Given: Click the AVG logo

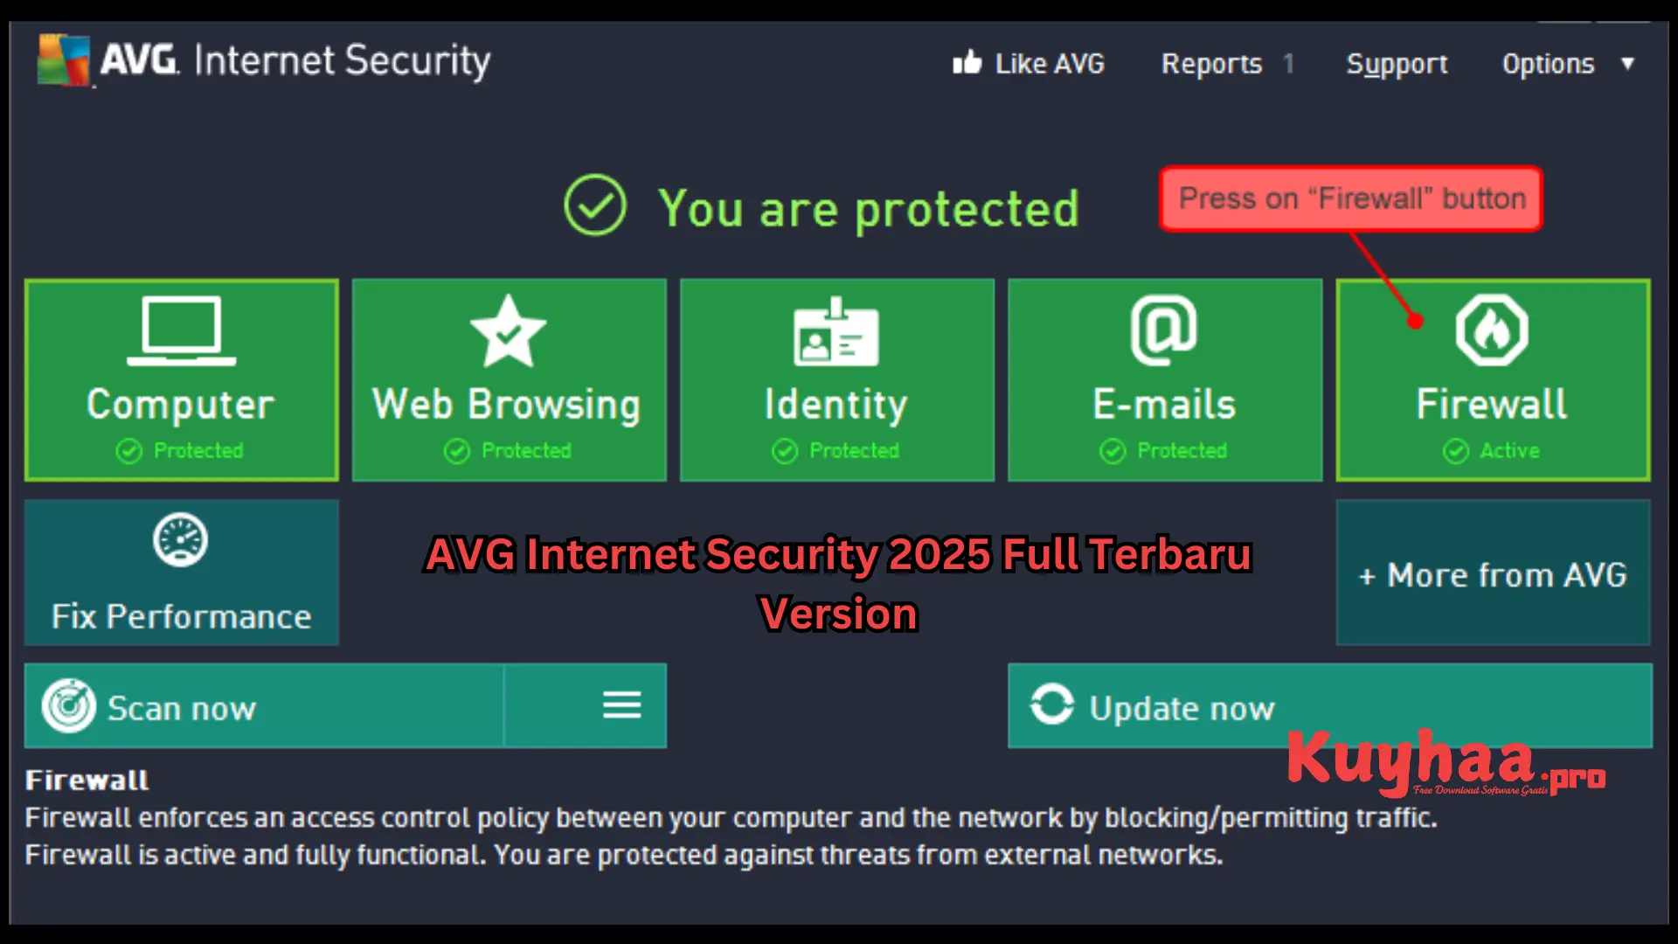Looking at the screenshot, I should [63, 59].
